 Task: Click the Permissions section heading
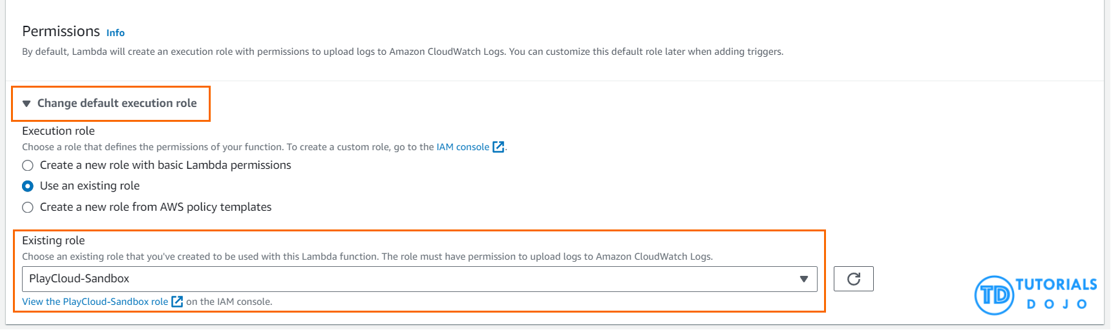pyautogui.click(x=61, y=31)
